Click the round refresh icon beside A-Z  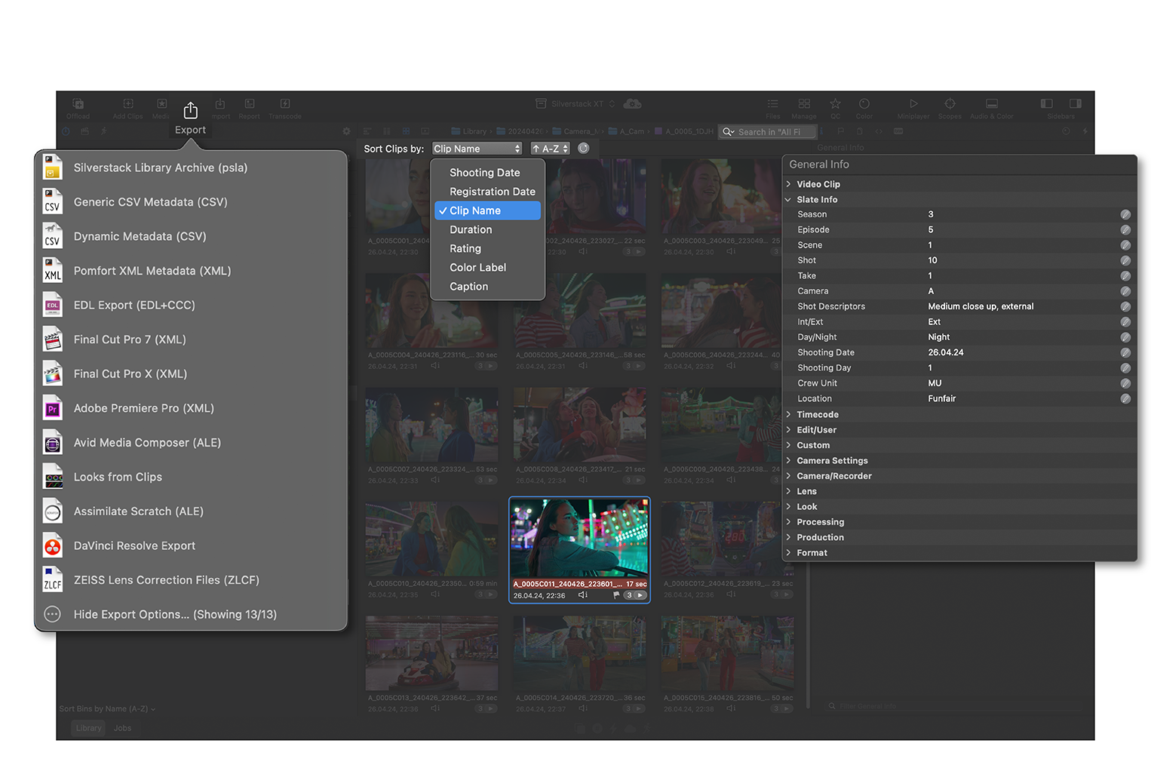point(583,149)
